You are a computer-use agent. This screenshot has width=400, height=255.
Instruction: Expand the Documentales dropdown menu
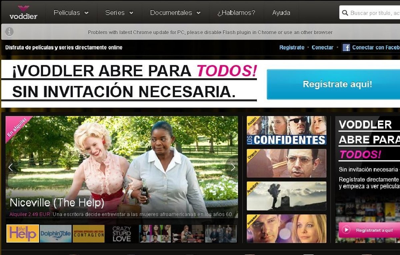(x=175, y=13)
